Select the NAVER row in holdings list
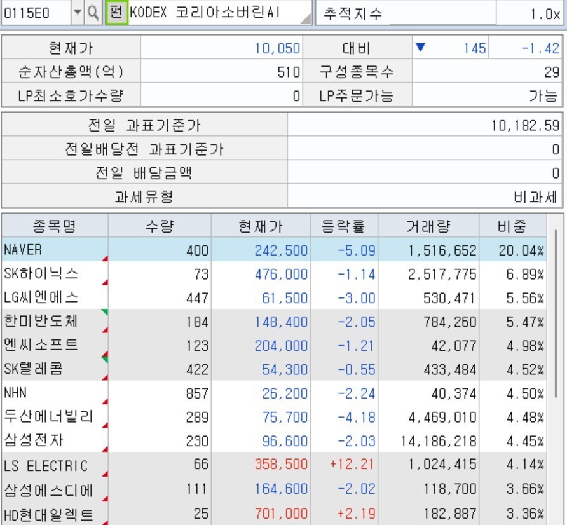This screenshot has width=567, height=525. point(54,250)
